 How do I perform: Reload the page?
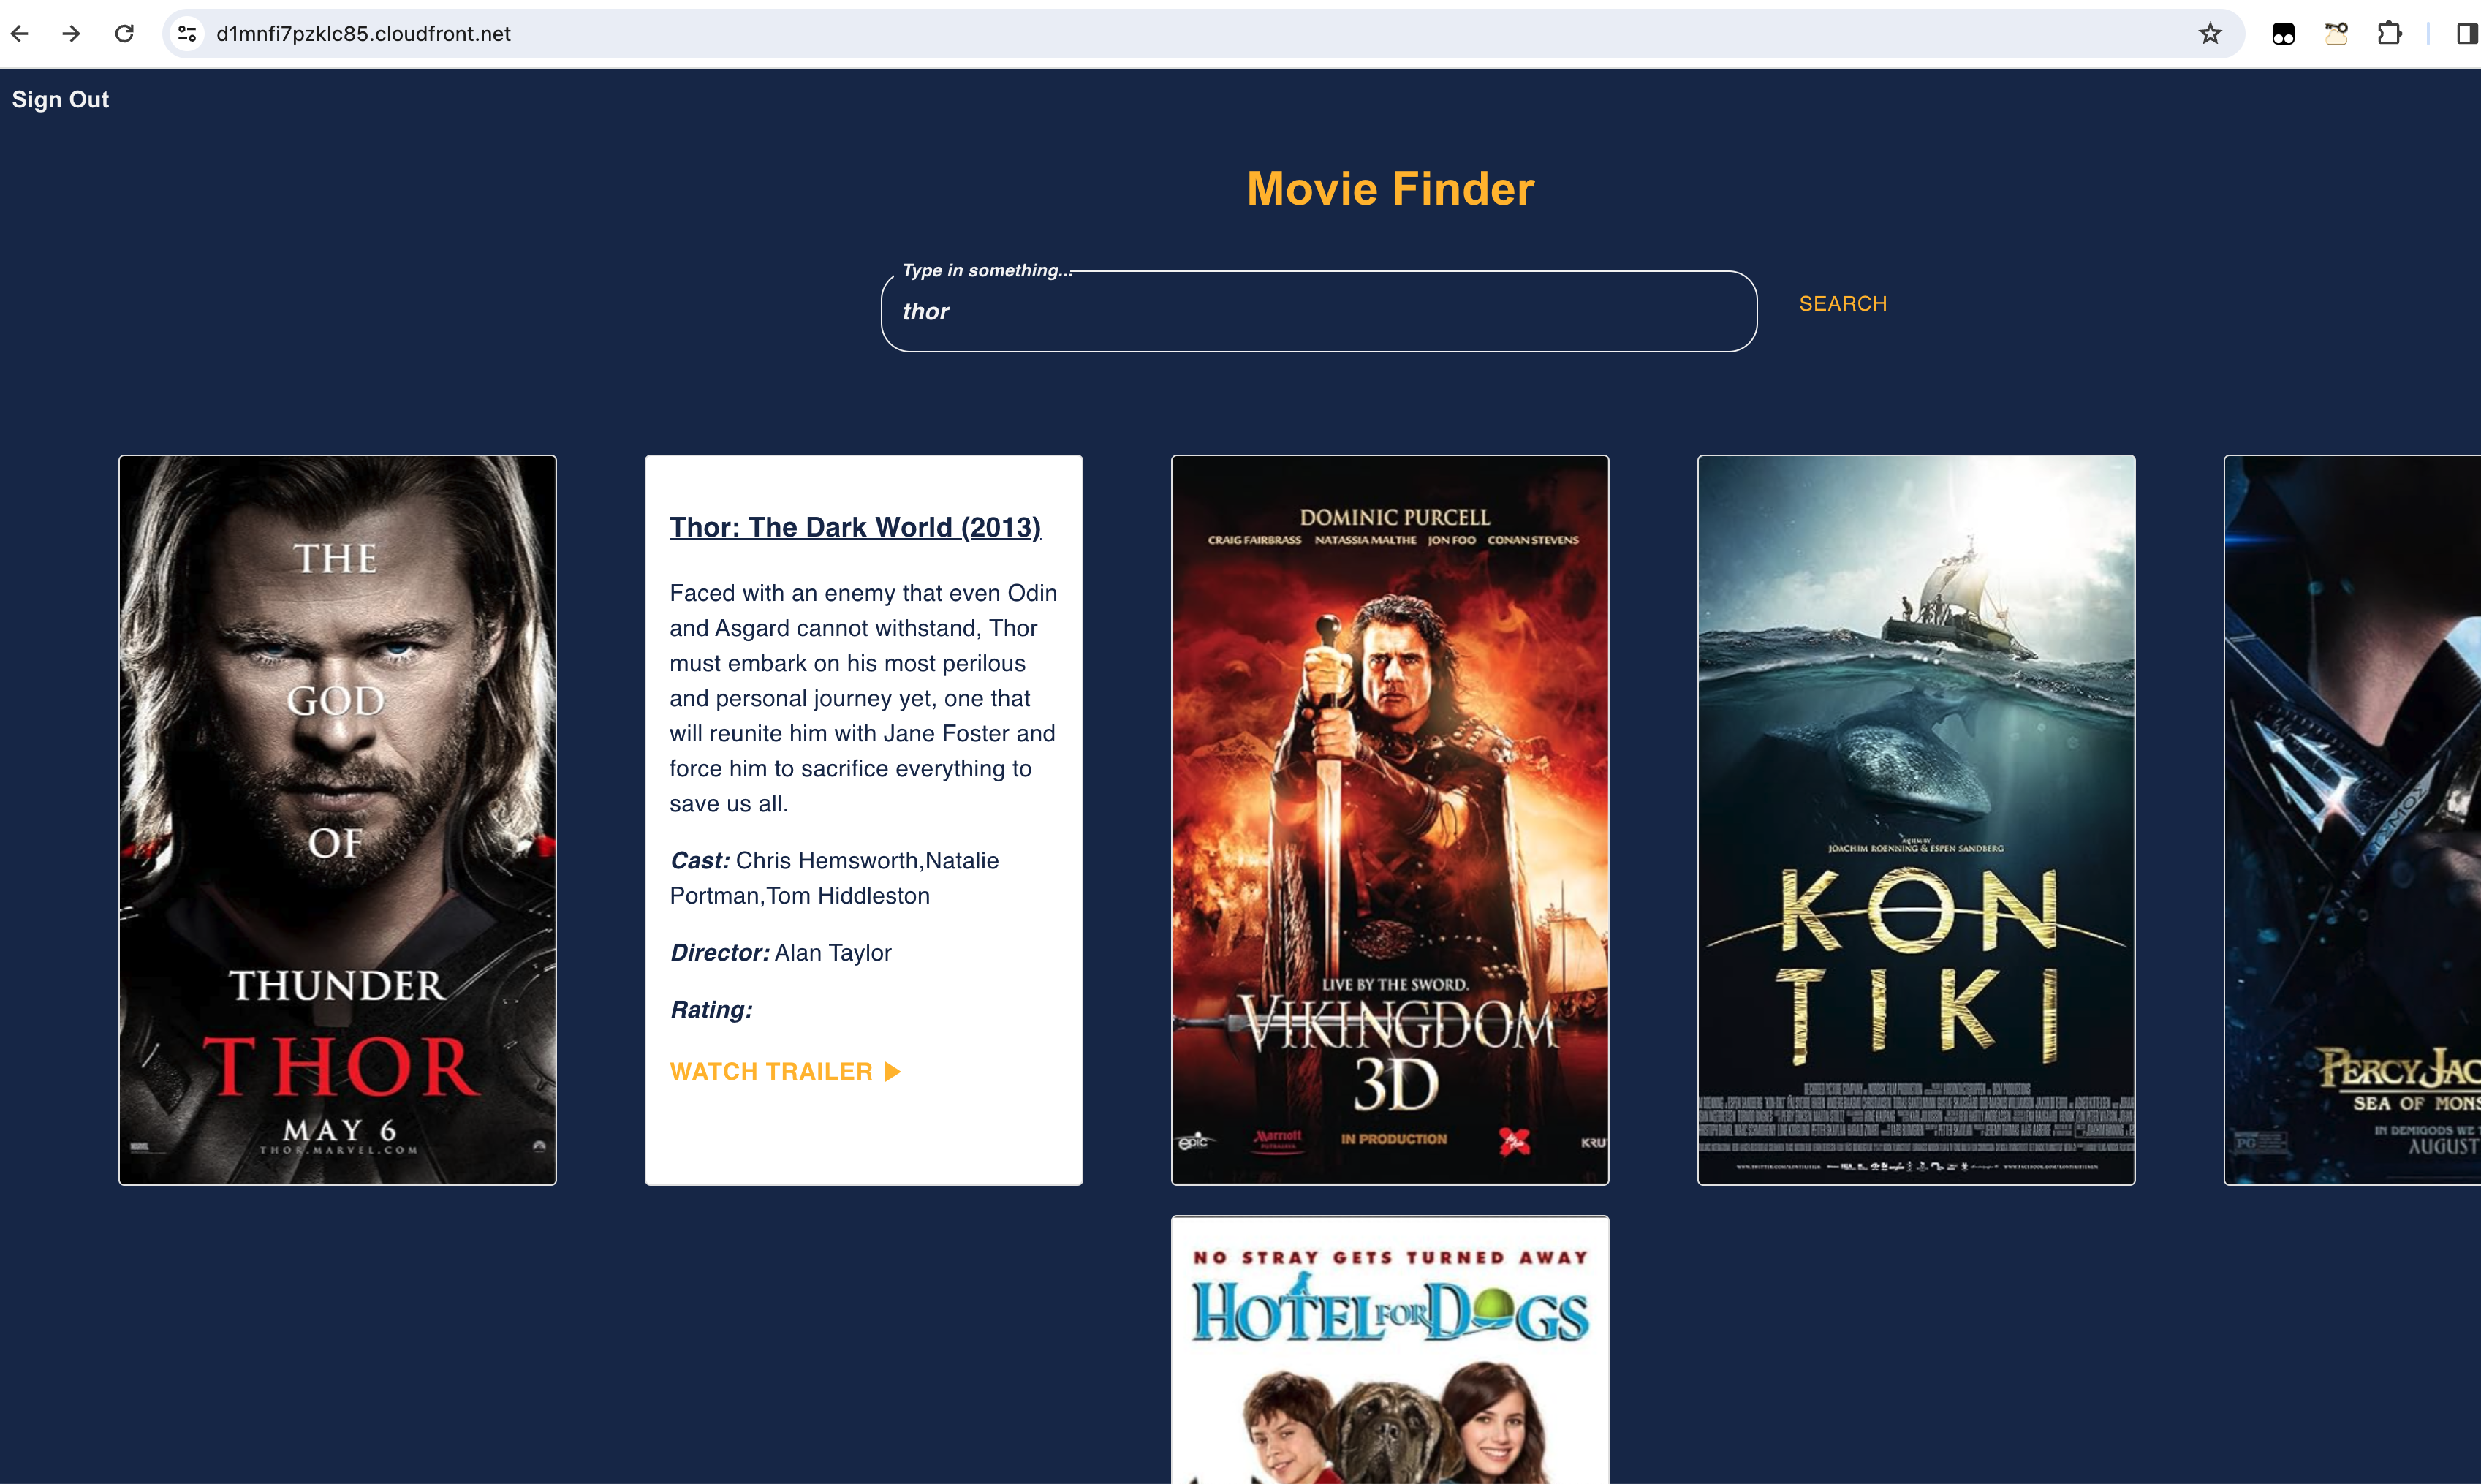click(x=124, y=34)
